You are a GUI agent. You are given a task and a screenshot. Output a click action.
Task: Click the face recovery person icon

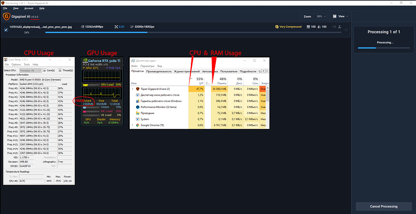[x=340, y=27]
